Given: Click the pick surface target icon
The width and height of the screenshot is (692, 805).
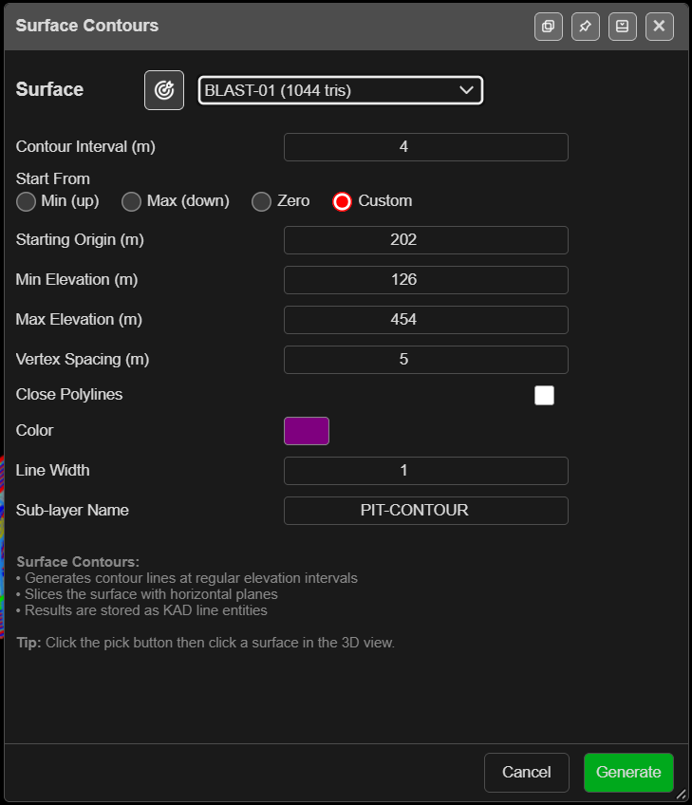Looking at the screenshot, I should pyautogui.click(x=164, y=90).
